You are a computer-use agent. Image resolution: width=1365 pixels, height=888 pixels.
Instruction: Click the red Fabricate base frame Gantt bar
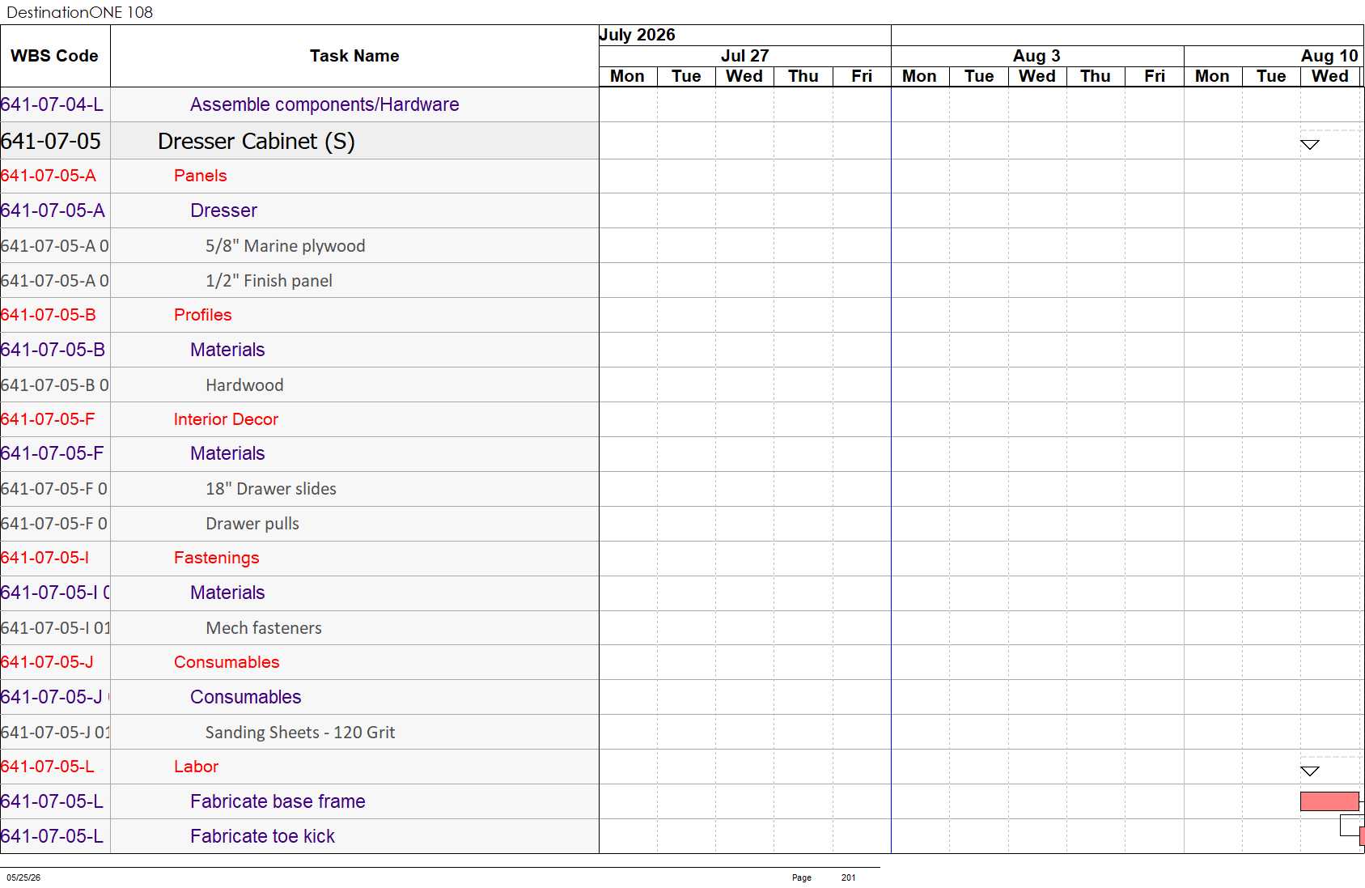tap(1329, 801)
